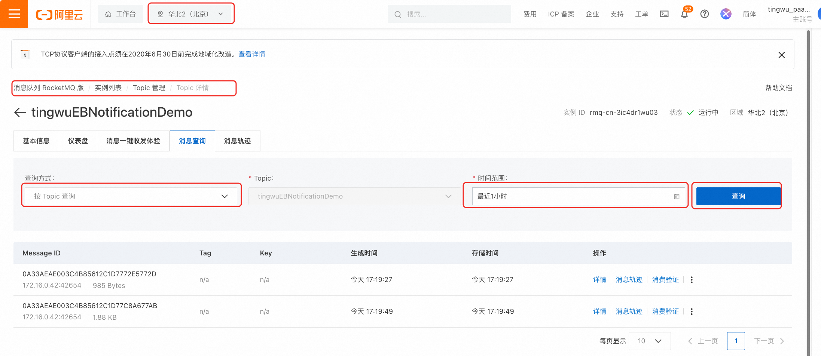Open 消费验证 for message ending 5772D
This screenshot has height=356, width=821.
665,280
